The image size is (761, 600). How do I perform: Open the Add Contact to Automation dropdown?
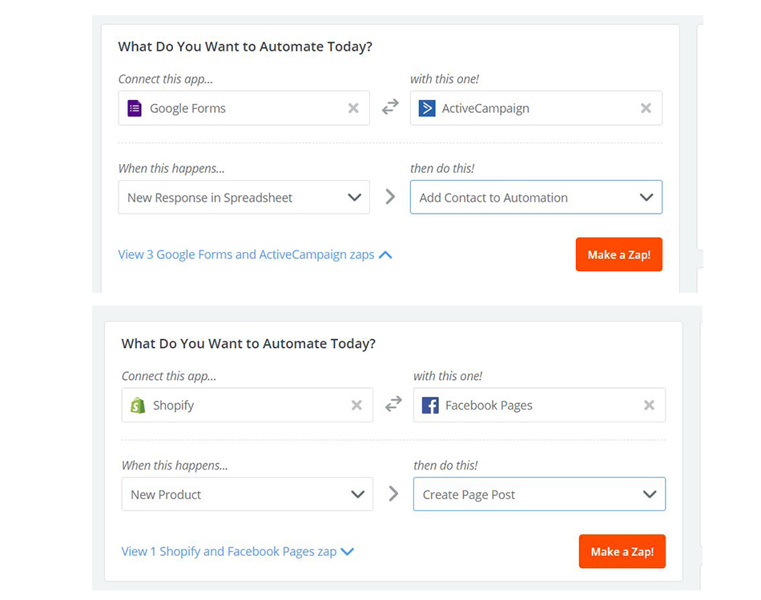pos(536,198)
